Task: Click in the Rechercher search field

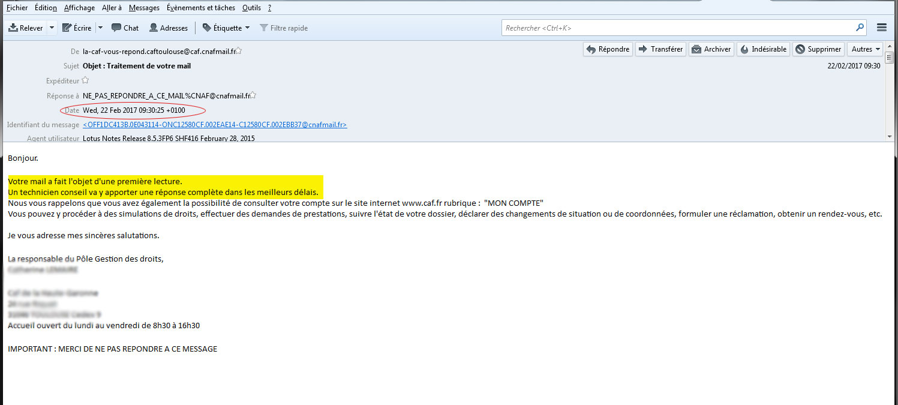Action: [678, 28]
